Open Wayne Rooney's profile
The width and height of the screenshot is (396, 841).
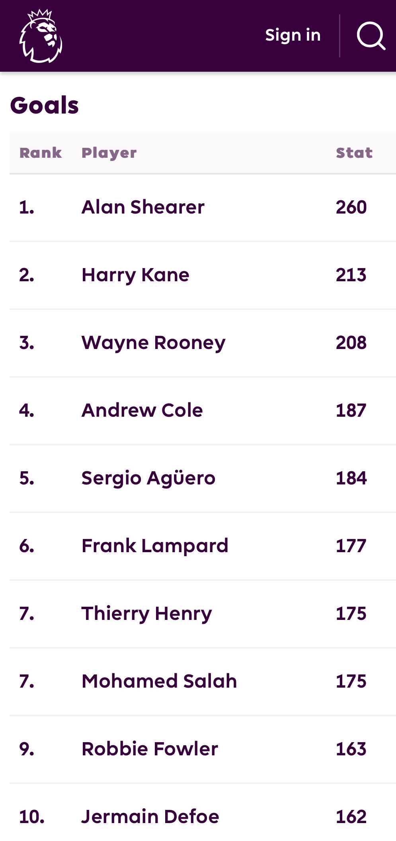[x=153, y=343]
